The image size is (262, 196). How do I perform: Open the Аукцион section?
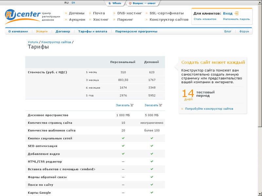pyautogui.click(x=77, y=20)
